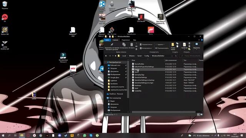This screenshot has height=138, width=246.
Task: Select the Super People CBT desktop icon
Action: coord(5,45)
